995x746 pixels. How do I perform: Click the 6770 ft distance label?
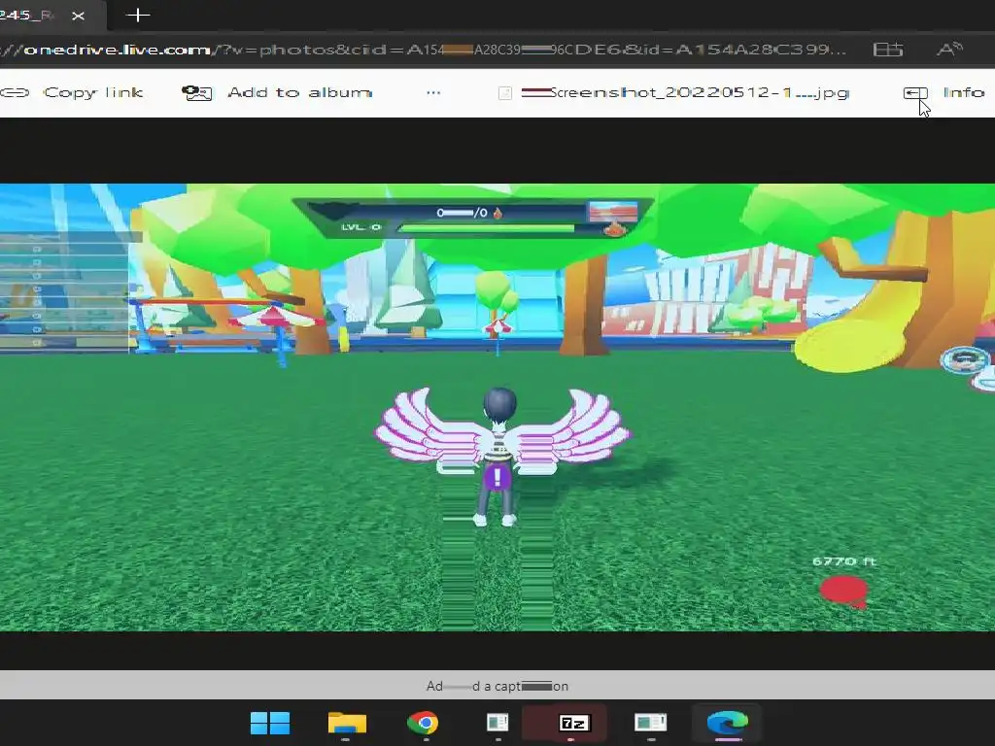tap(843, 560)
